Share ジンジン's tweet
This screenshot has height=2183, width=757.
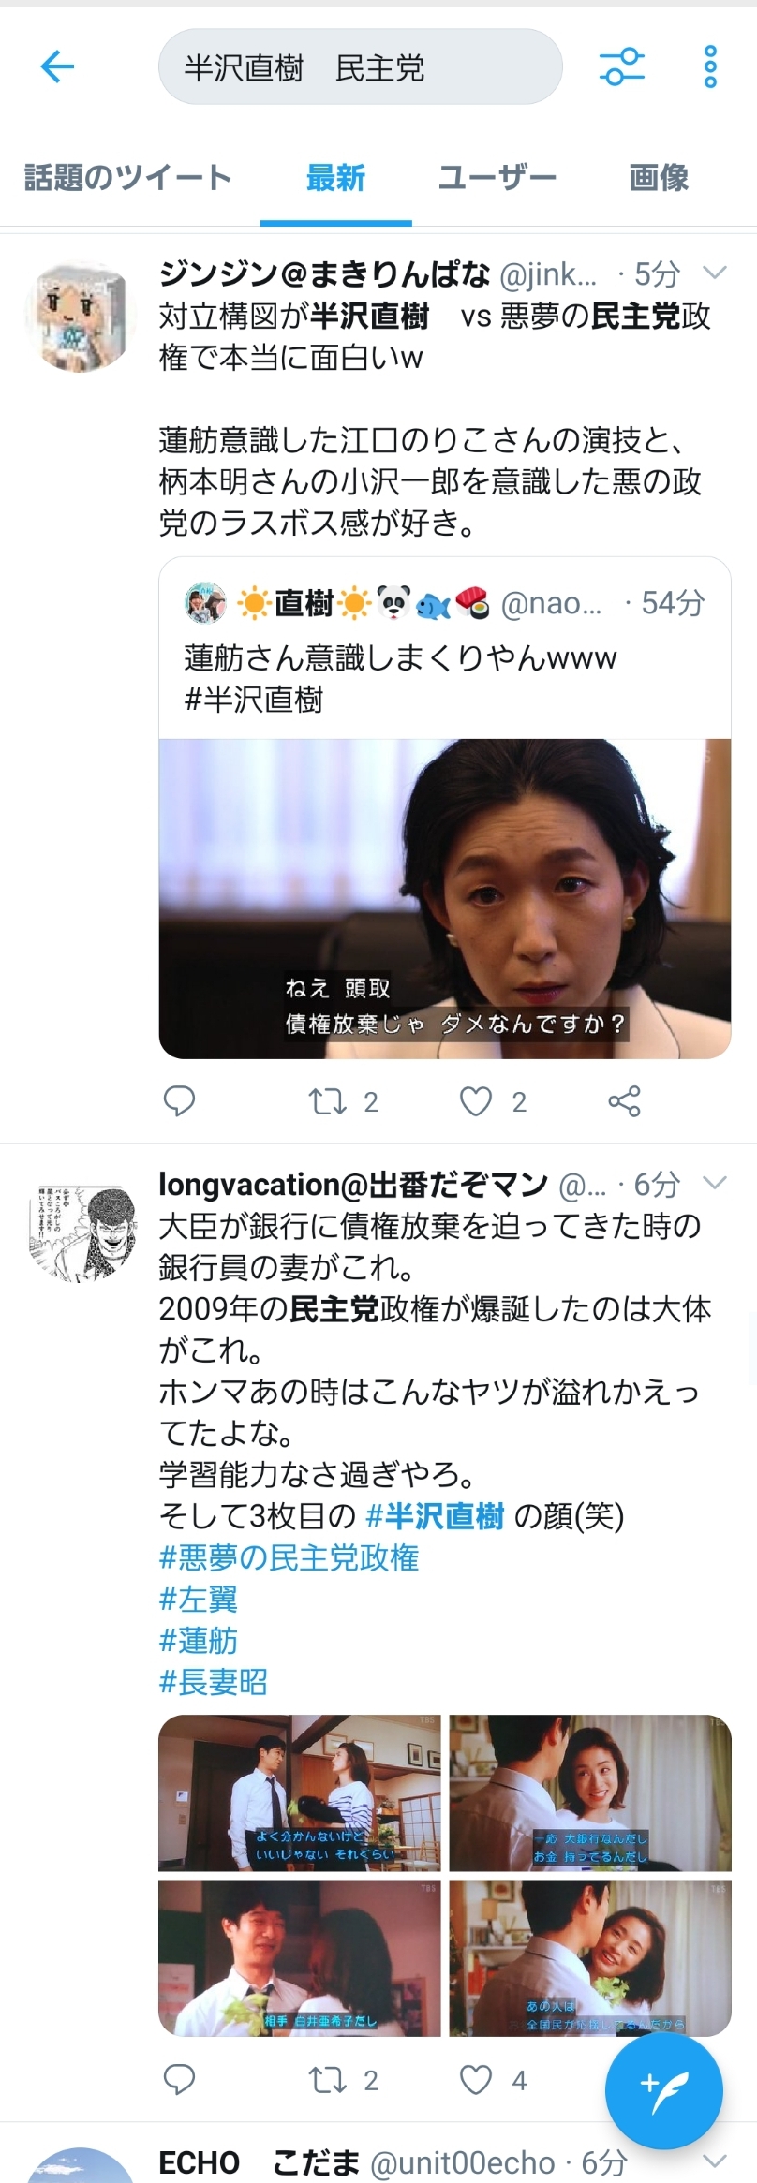[624, 1101]
